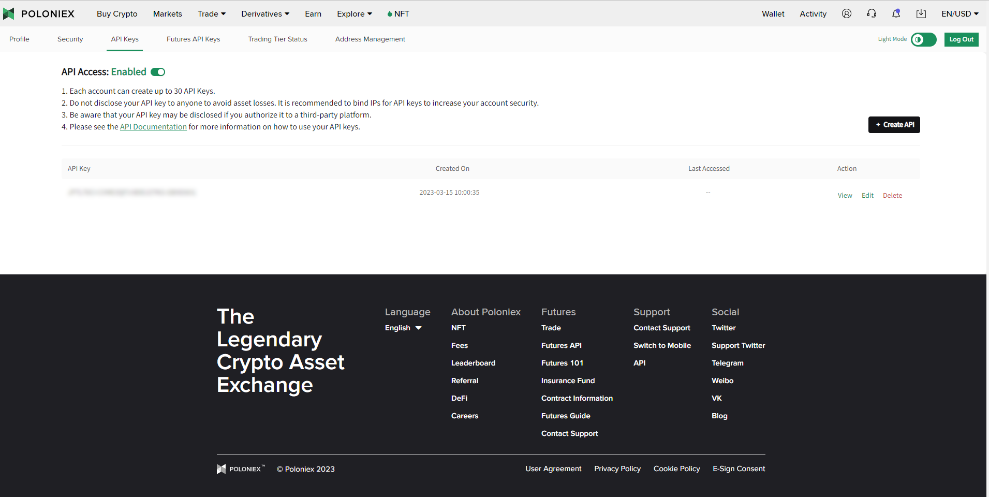Viewport: 989px width, 497px height.
Task: Open the Leaderboard footer link
Action: (474, 363)
